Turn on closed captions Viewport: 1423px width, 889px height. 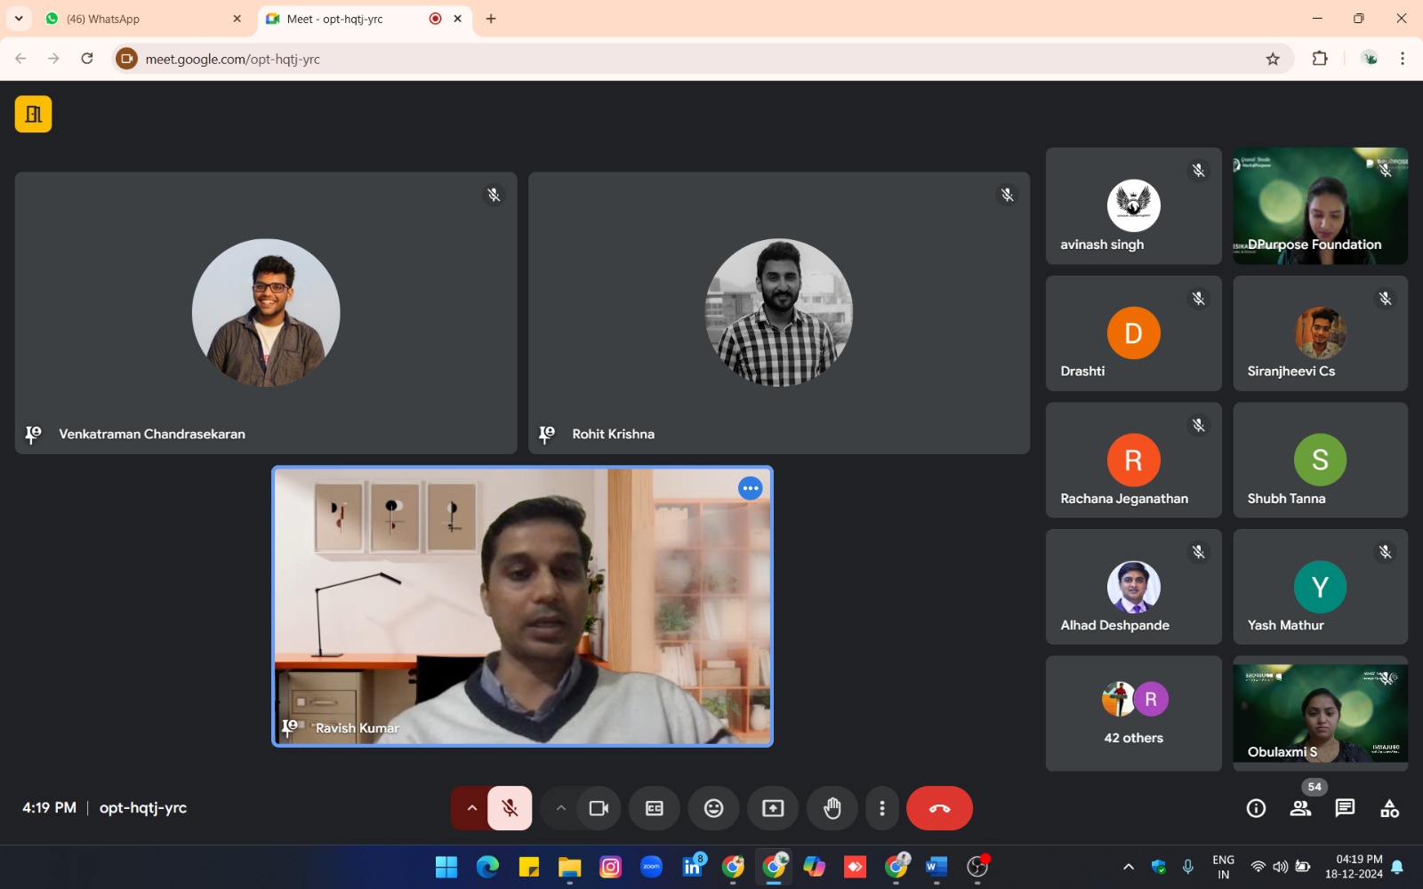click(654, 808)
